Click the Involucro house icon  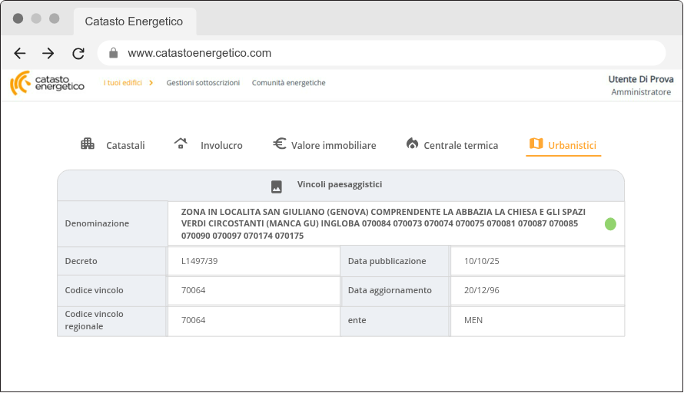(181, 144)
